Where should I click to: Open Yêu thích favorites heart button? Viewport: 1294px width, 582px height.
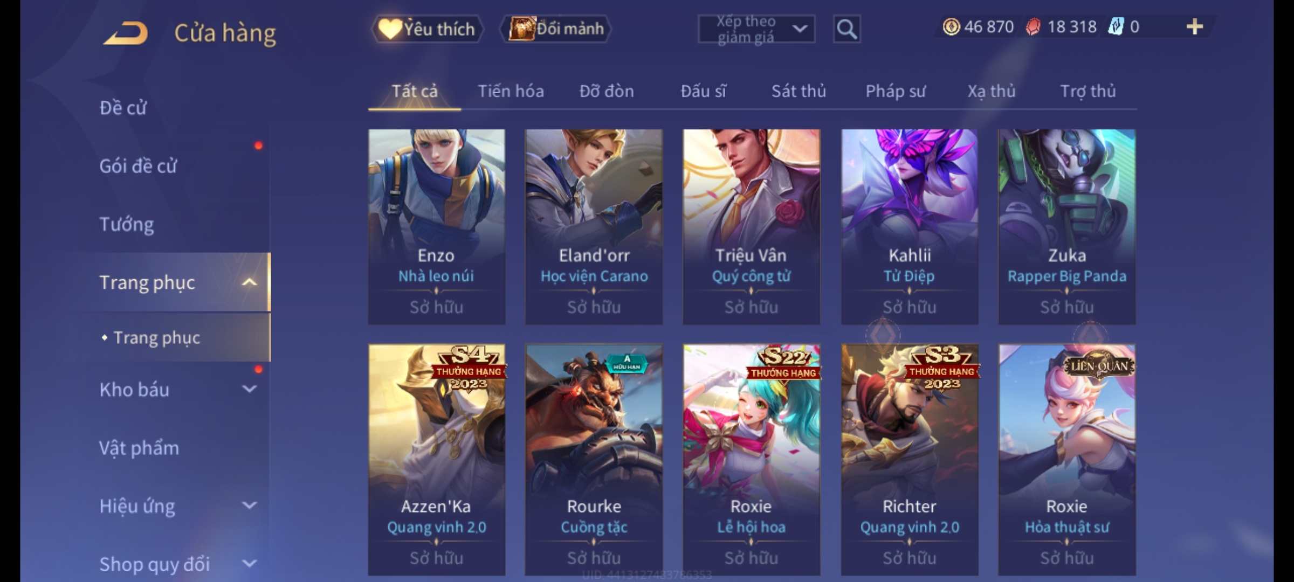427,29
